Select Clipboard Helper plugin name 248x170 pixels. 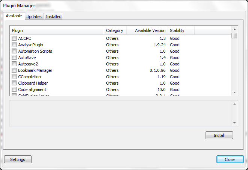click(33, 83)
